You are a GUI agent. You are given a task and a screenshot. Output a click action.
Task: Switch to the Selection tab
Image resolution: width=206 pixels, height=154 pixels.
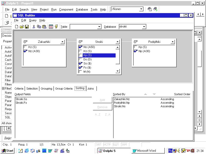pos(32,89)
